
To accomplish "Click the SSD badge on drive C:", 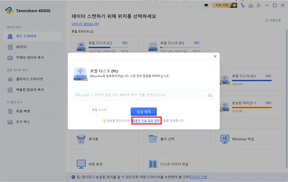I will pyautogui.click(x=125, y=43).
